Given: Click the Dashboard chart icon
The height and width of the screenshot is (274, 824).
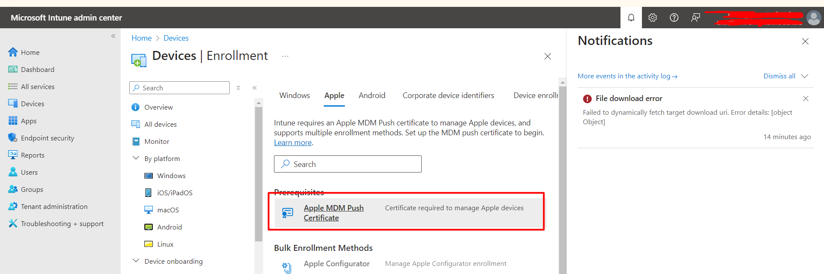Looking at the screenshot, I should click(x=13, y=69).
